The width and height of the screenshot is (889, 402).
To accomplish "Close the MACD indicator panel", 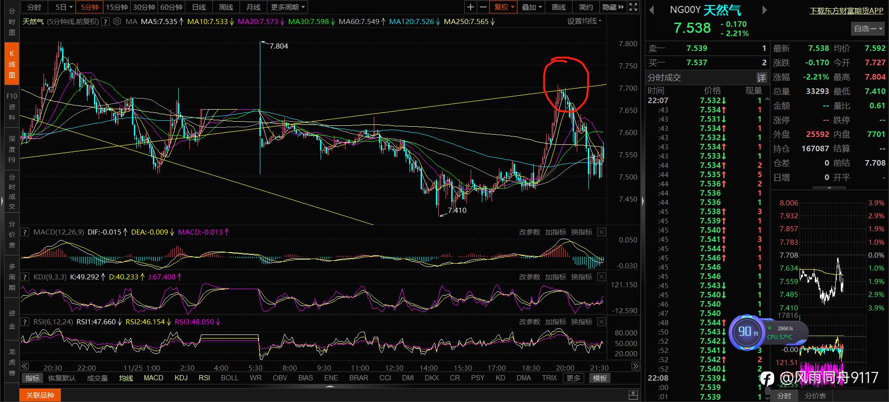I will point(601,232).
